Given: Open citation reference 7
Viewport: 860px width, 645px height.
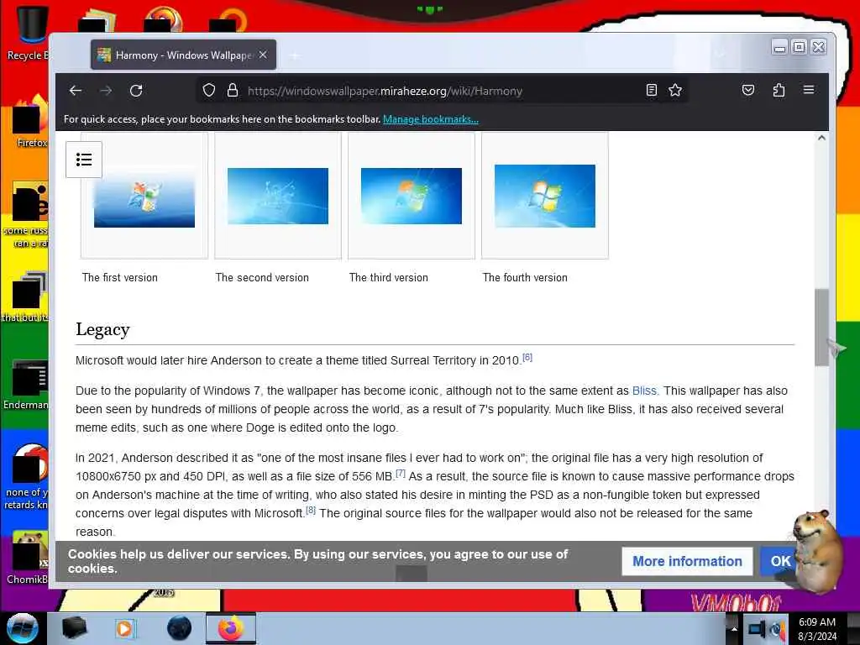Looking at the screenshot, I should click(x=401, y=474).
